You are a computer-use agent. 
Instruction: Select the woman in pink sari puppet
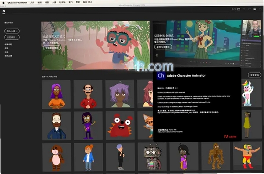184,156
